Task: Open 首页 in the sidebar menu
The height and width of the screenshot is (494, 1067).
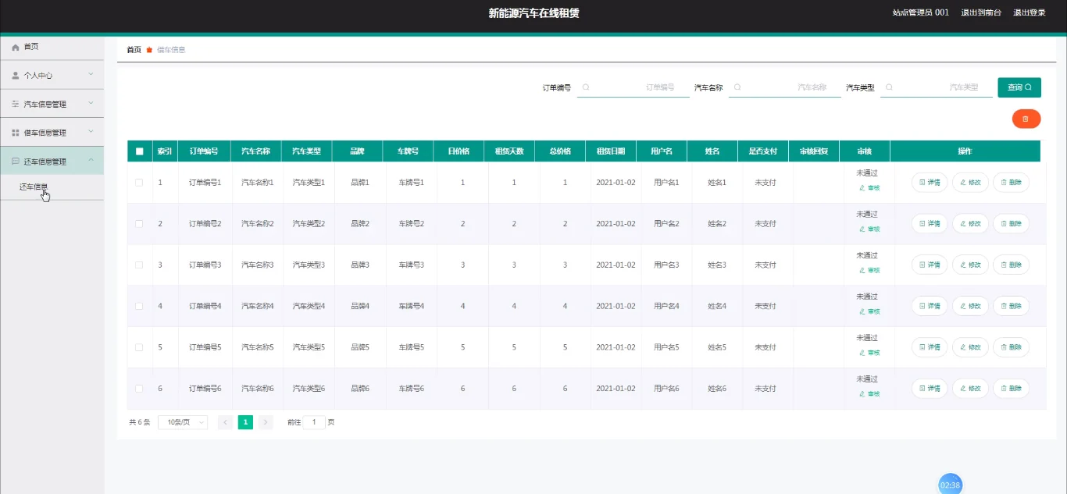Action: (x=52, y=47)
